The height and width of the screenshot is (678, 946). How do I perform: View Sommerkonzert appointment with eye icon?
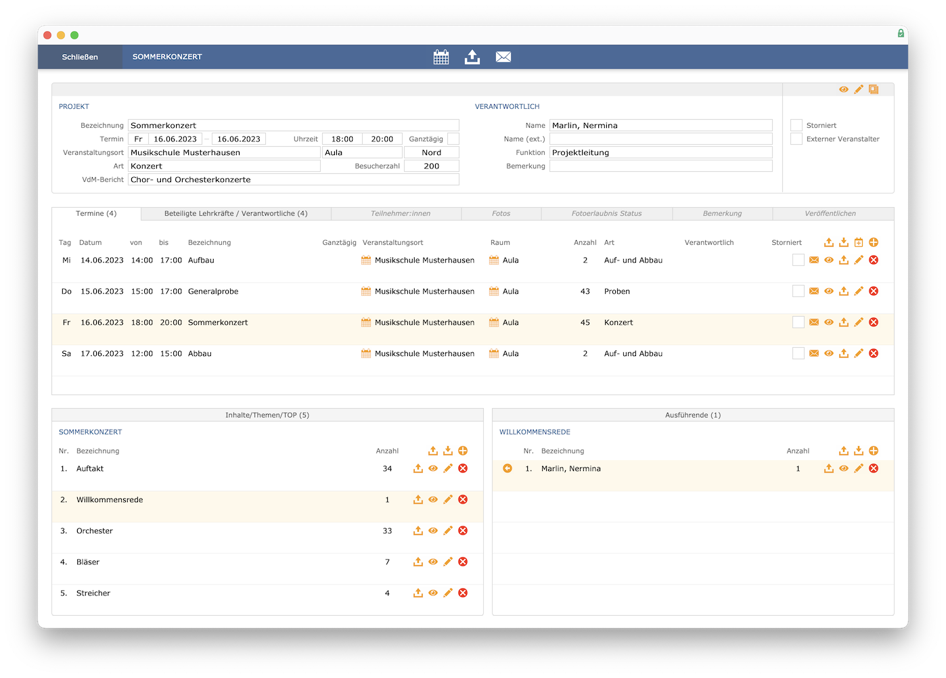click(829, 322)
